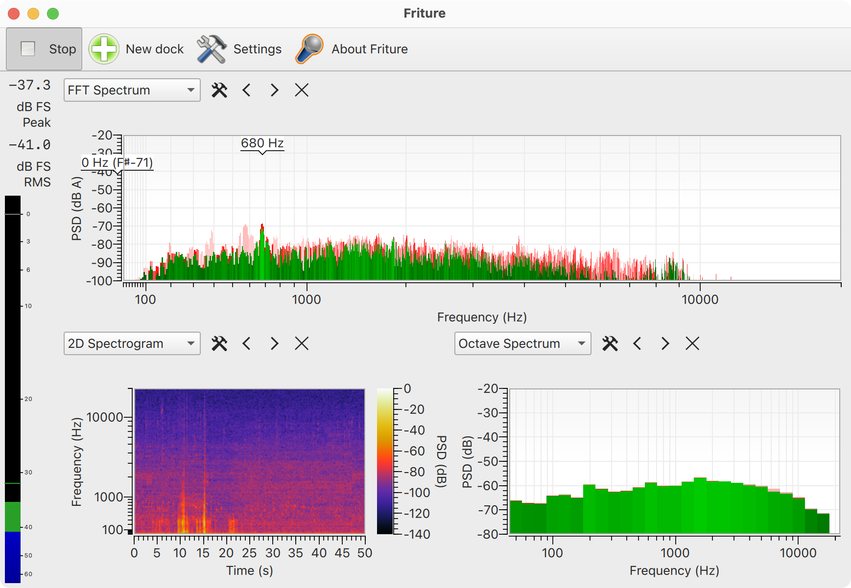Click the hammer and wrench Settings icon
This screenshot has width=851, height=588.
[x=212, y=49]
